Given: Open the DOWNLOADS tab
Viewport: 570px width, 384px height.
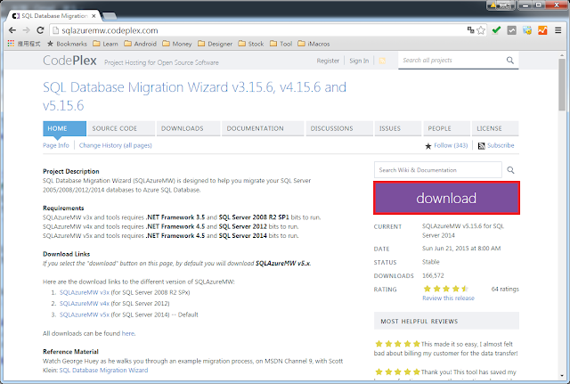Looking at the screenshot, I should click(188, 128).
